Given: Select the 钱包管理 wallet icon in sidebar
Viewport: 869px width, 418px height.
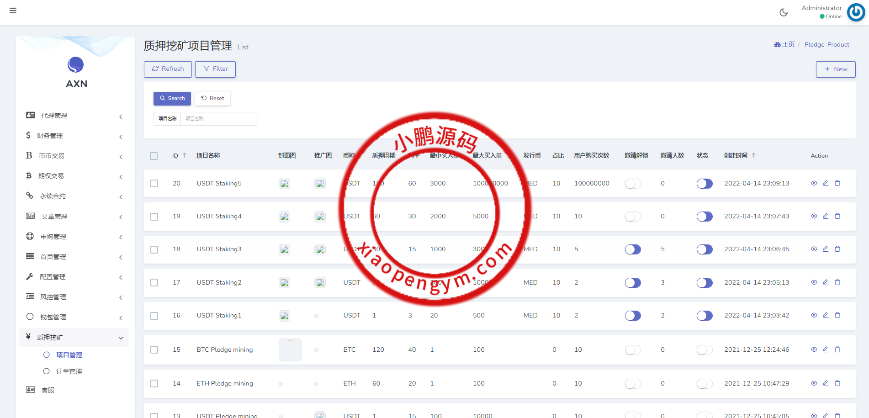Looking at the screenshot, I should 30,316.
